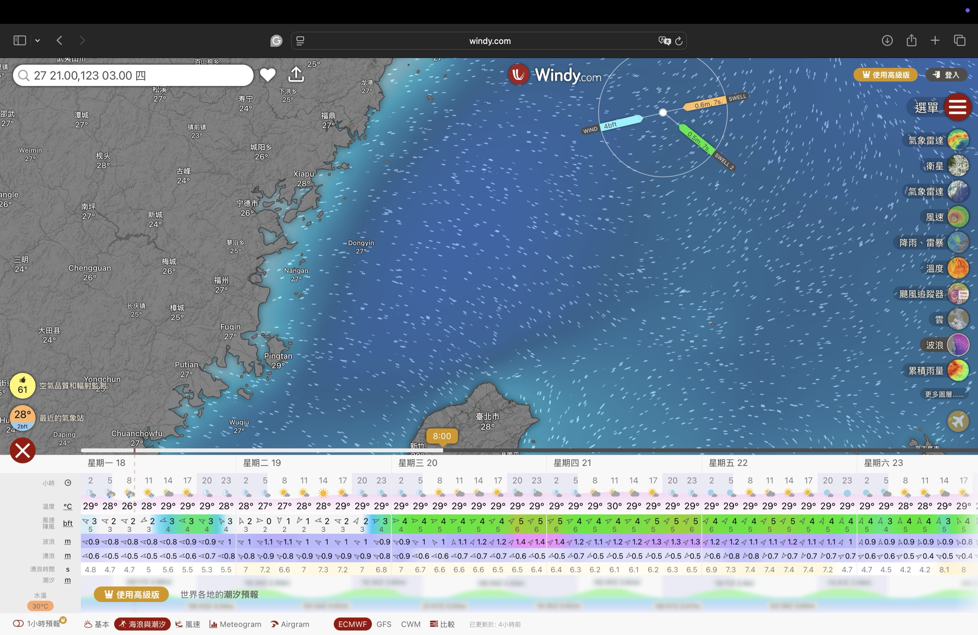This screenshot has height=635, width=978.
Task: Open the satellite layer icon
Action: 957,166
